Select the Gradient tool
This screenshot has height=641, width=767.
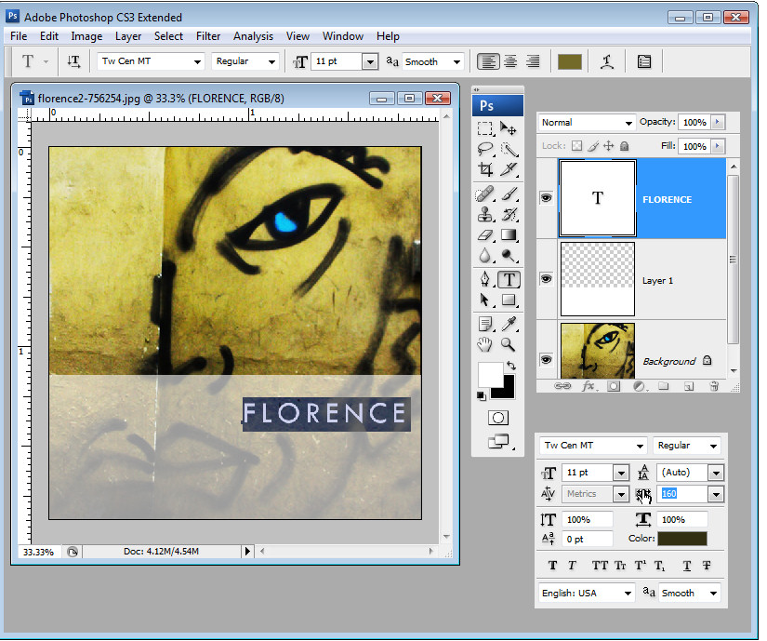(x=509, y=235)
